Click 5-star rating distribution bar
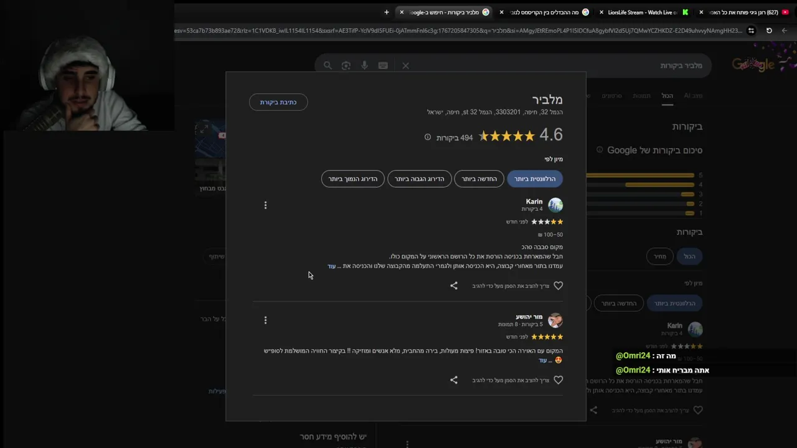 tap(640, 175)
